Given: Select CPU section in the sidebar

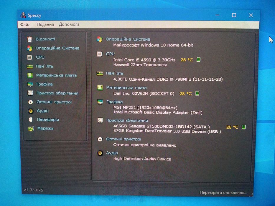Looking at the screenshot, I should pyautogui.click(x=40, y=57).
